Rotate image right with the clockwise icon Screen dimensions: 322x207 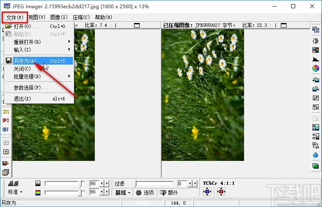pos(316,89)
